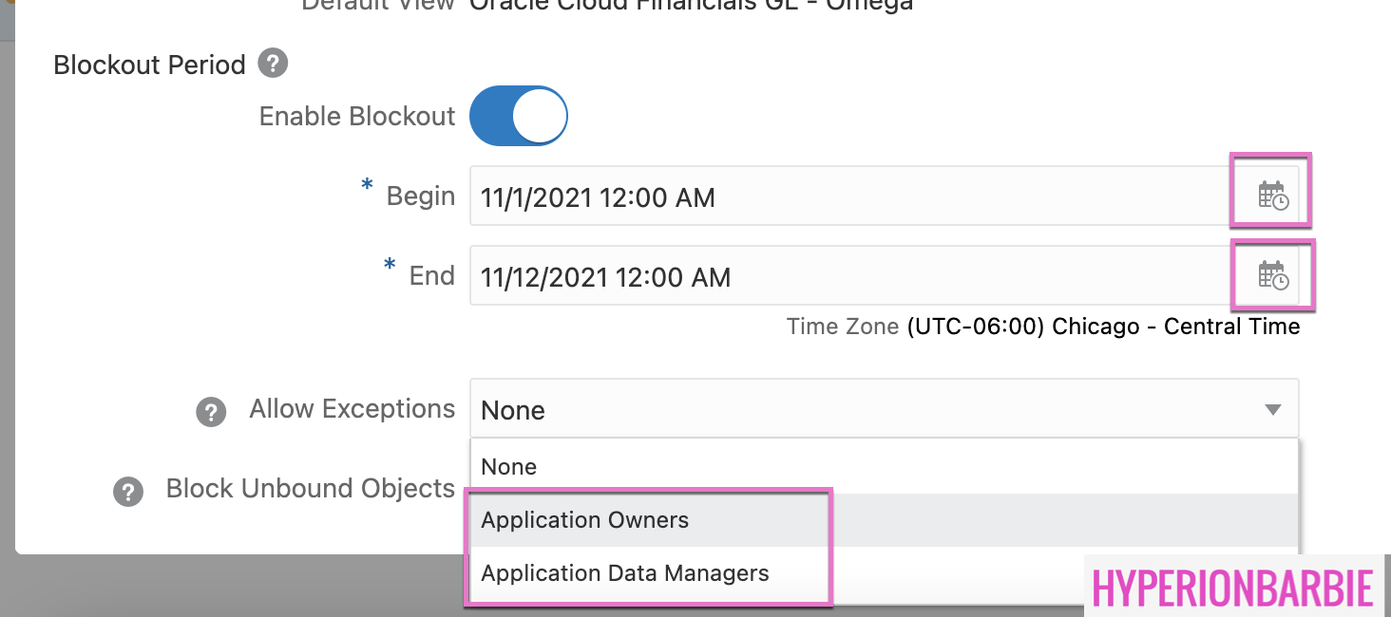The height and width of the screenshot is (617, 1391).
Task: Click the HYPERIONBARBIE logo watermark
Action: (1233, 588)
